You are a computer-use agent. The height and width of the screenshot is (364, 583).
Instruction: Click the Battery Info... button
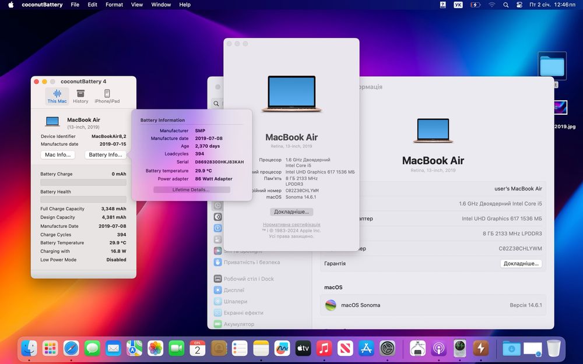(105, 155)
